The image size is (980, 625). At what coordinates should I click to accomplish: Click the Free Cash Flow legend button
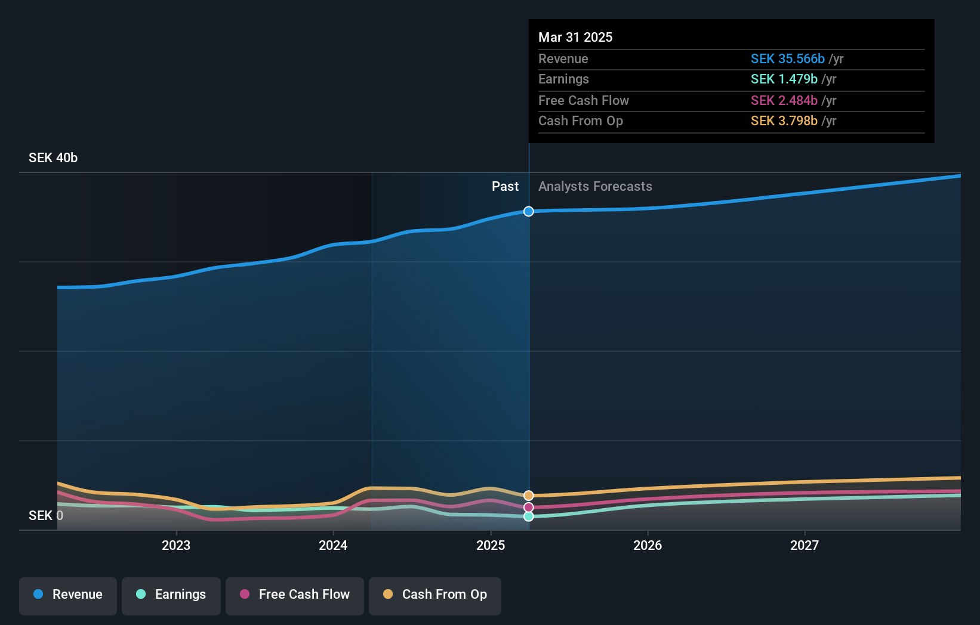295,595
